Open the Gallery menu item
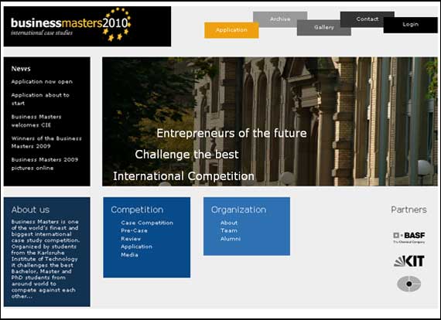Screen dimensions: 441x320 [324, 28]
